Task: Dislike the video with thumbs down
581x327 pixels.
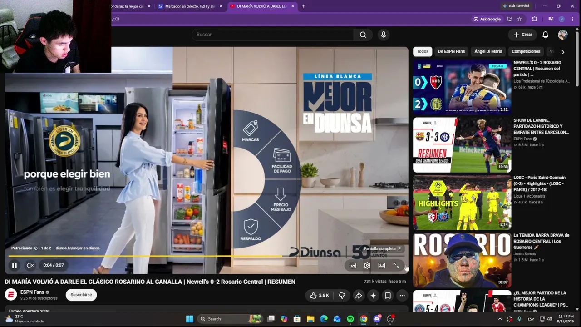Action: 342,296
